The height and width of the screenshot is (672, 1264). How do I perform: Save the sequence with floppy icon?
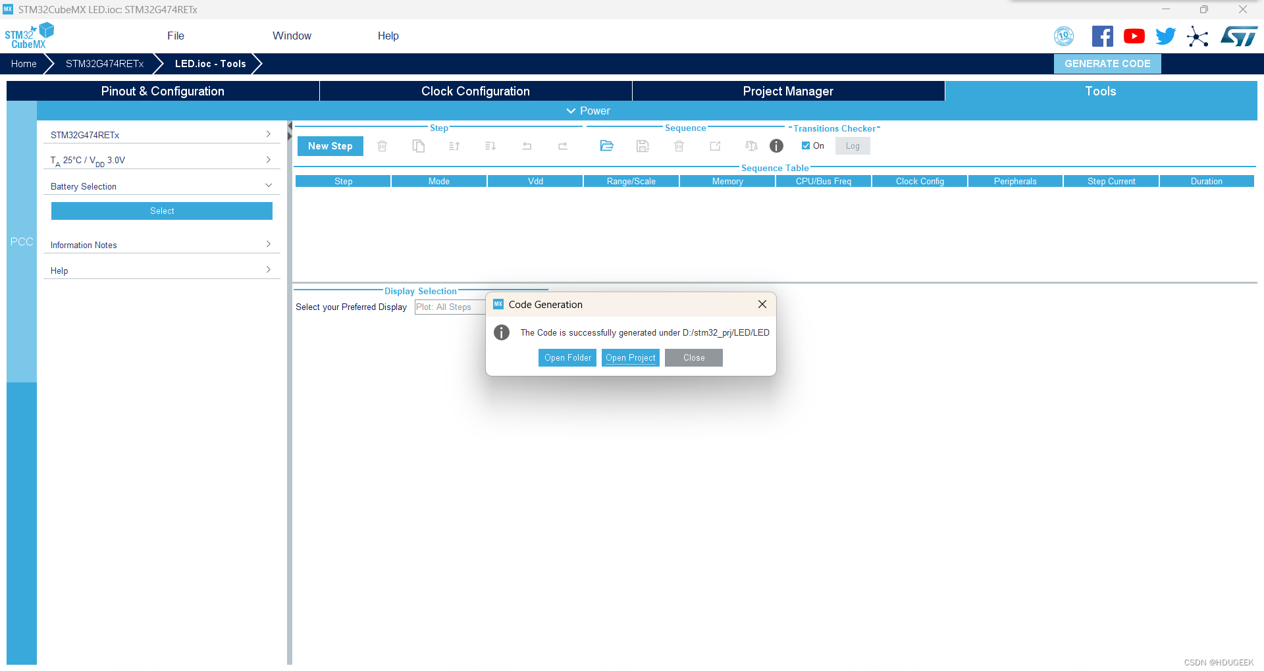pyautogui.click(x=643, y=146)
